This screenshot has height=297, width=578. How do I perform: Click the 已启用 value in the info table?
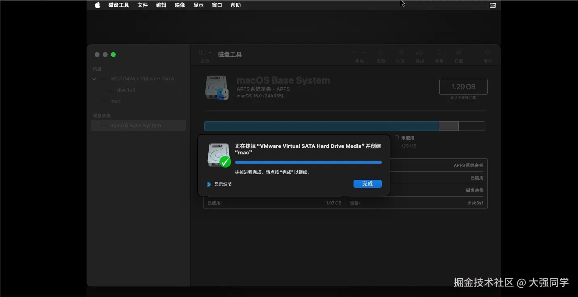point(477,178)
